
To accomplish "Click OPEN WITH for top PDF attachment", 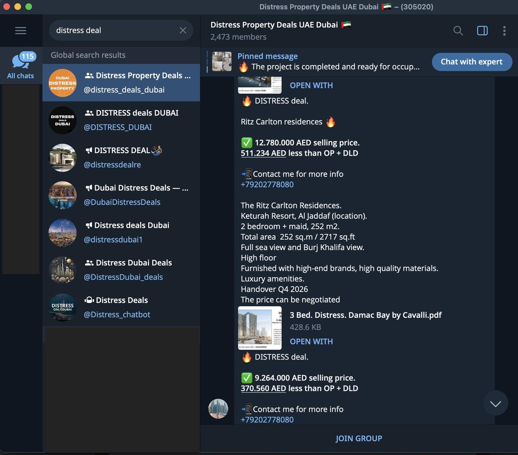I will point(311,85).
